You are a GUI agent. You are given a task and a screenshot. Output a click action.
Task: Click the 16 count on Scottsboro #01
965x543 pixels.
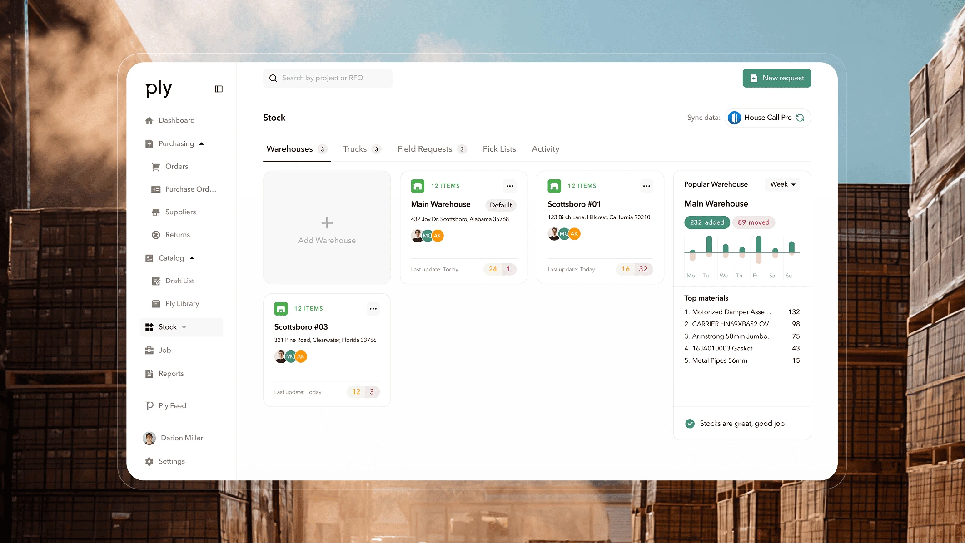click(625, 269)
